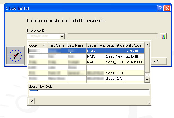Open the Employee ID dropdown arrow

(x=62, y=36)
